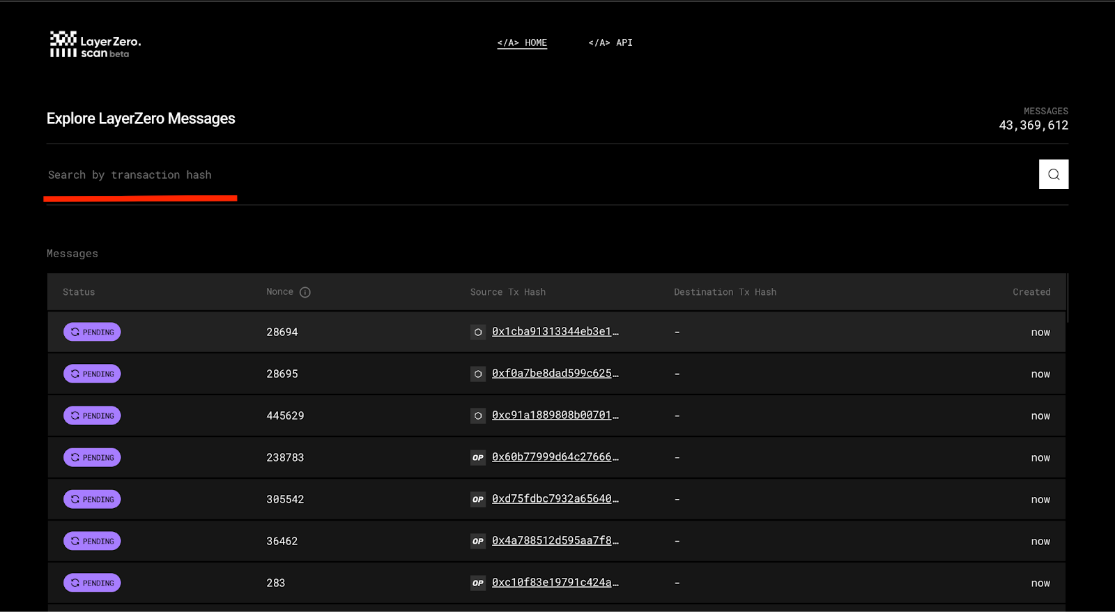The height and width of the screenshot is (612, 1115).
Task: Click OP chain icon beside hash 0xd75fdbc7932a65640
Action: pyautogui.click(x=478, y=499)
